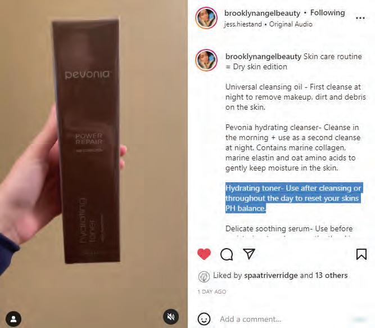Open brooklynangelbeauty profile picture in header
The height and width of the screenshot is (328, 375).
tap(206, 18)
